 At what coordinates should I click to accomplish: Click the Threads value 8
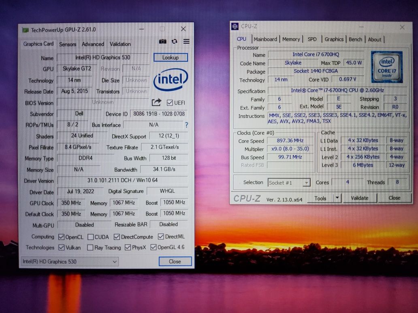[397, 182]
